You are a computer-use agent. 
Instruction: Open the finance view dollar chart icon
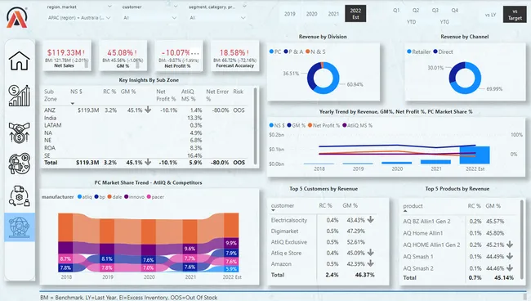tap(20, 96)
